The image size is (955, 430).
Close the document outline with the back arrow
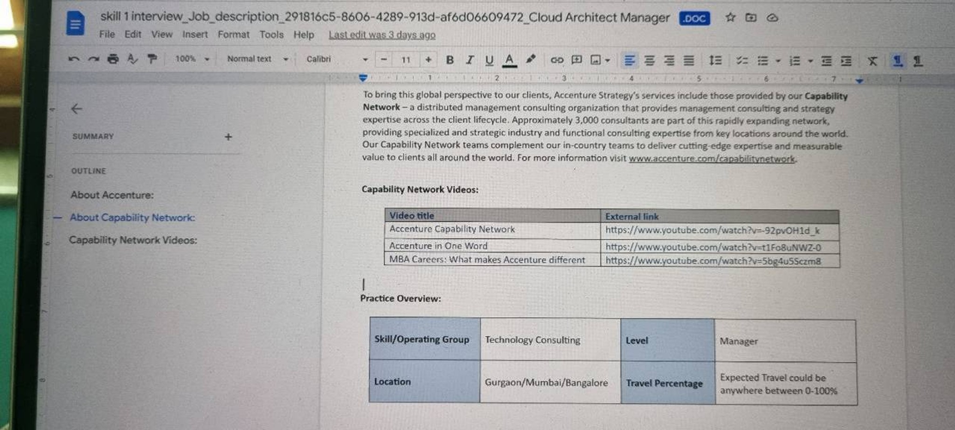76,109
